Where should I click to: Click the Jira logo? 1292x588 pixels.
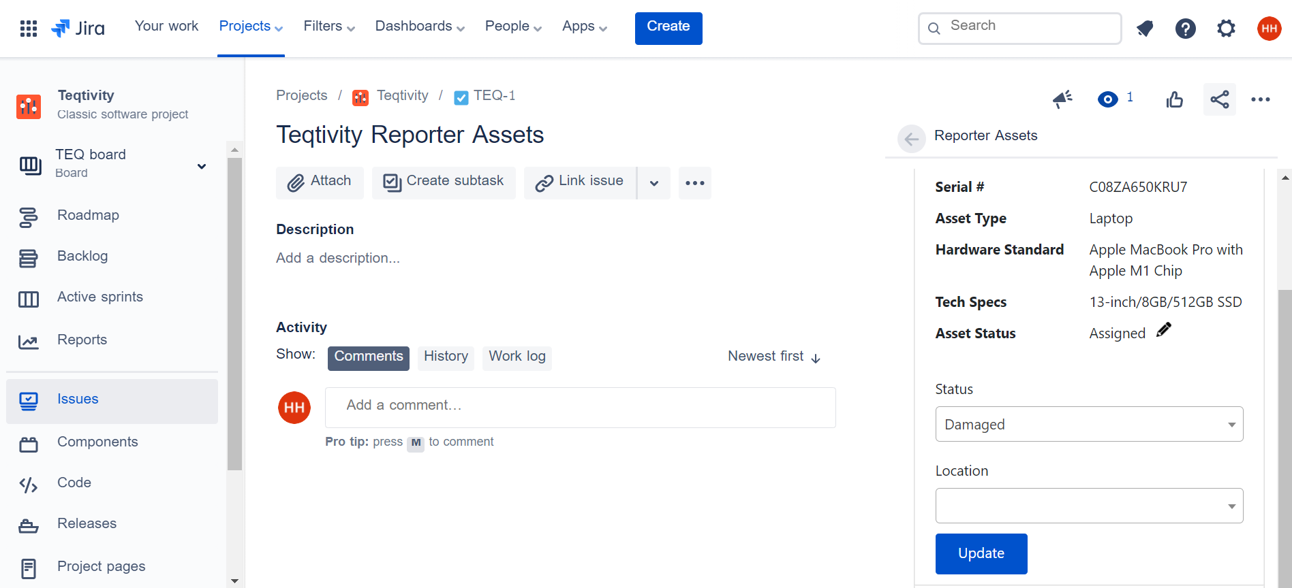(78, 28)
